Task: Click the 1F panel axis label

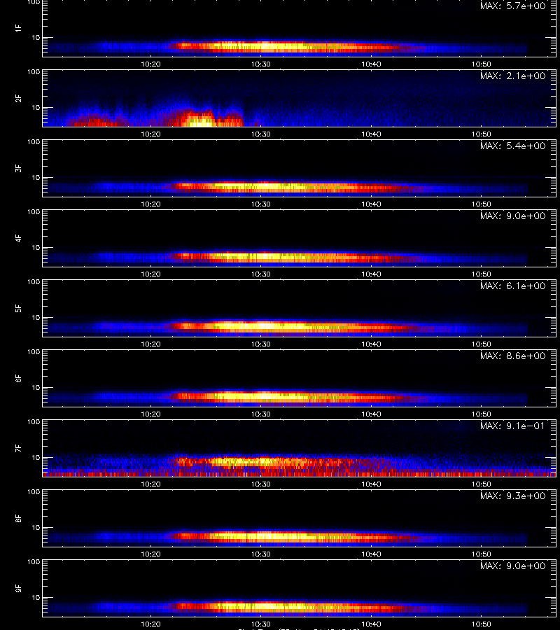Action: coord(17,28)
